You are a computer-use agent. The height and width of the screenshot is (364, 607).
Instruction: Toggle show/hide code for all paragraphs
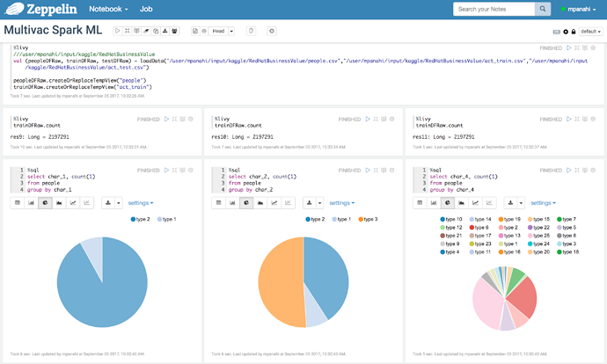[x=127, y=31]
